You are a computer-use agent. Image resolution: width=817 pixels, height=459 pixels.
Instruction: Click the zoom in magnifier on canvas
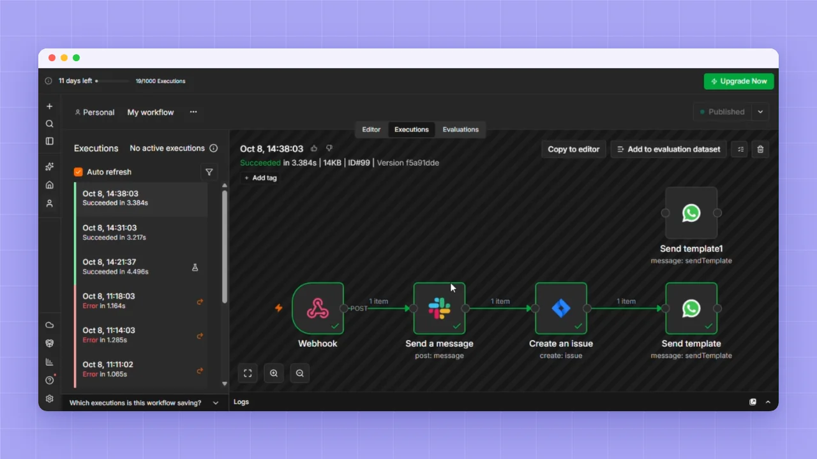pyautogui.click(x=274, y=374)
